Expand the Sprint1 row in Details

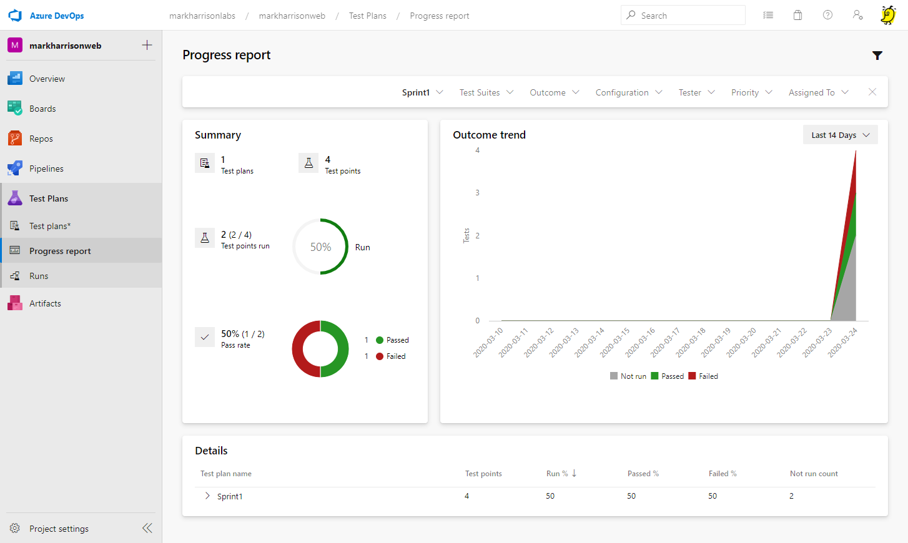(207, 496)
